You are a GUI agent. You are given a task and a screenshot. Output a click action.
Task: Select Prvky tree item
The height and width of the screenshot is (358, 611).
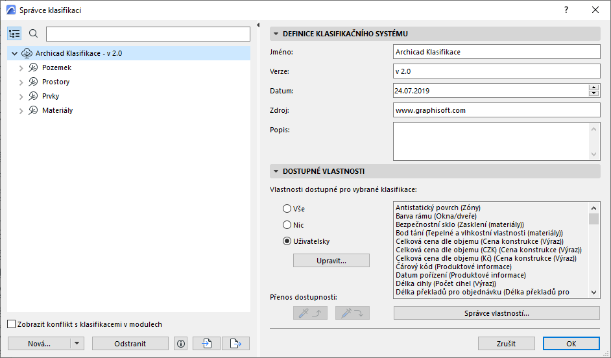51,96
